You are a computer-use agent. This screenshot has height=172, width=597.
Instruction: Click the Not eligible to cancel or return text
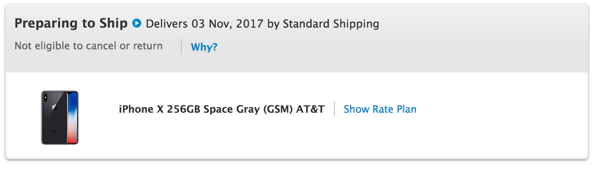point(89,46)
